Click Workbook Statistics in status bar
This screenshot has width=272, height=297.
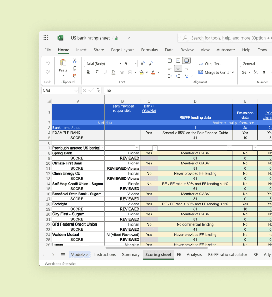click(60, 264)
